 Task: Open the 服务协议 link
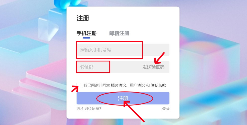click(118, 85)
